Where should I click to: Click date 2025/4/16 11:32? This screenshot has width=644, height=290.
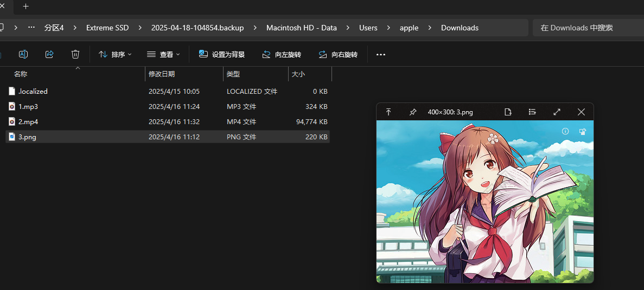pyautogui.click(x=174, y=122)
